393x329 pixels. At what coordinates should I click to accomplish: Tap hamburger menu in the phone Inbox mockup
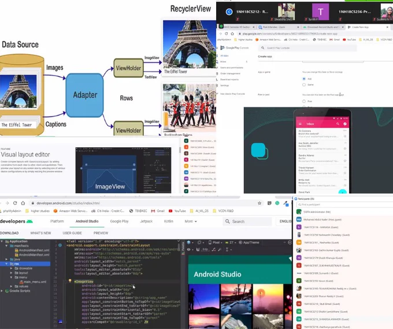tap(300, 124)
